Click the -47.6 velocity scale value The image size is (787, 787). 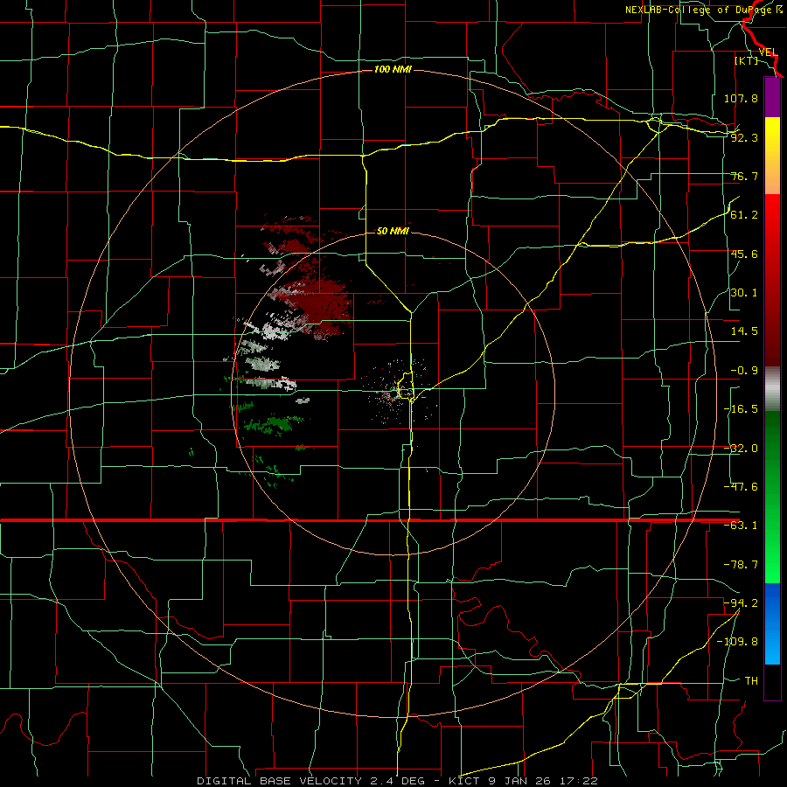(741, 487)
